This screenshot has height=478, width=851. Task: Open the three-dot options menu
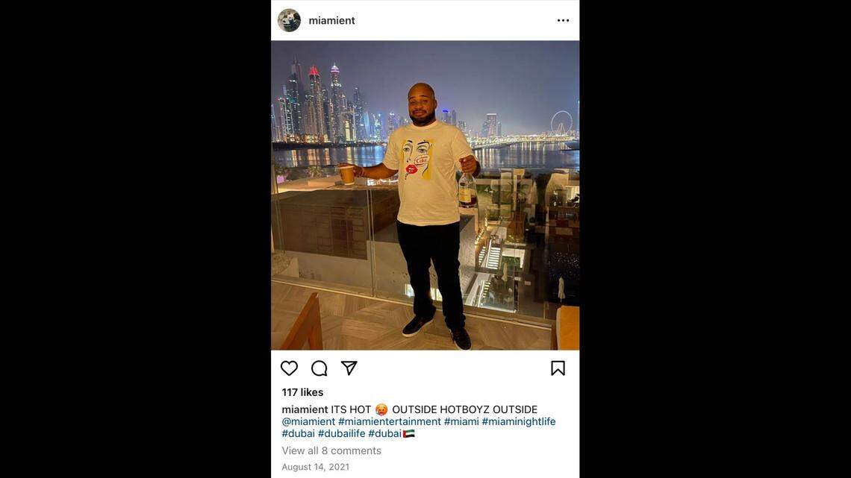tap(564, 21)
